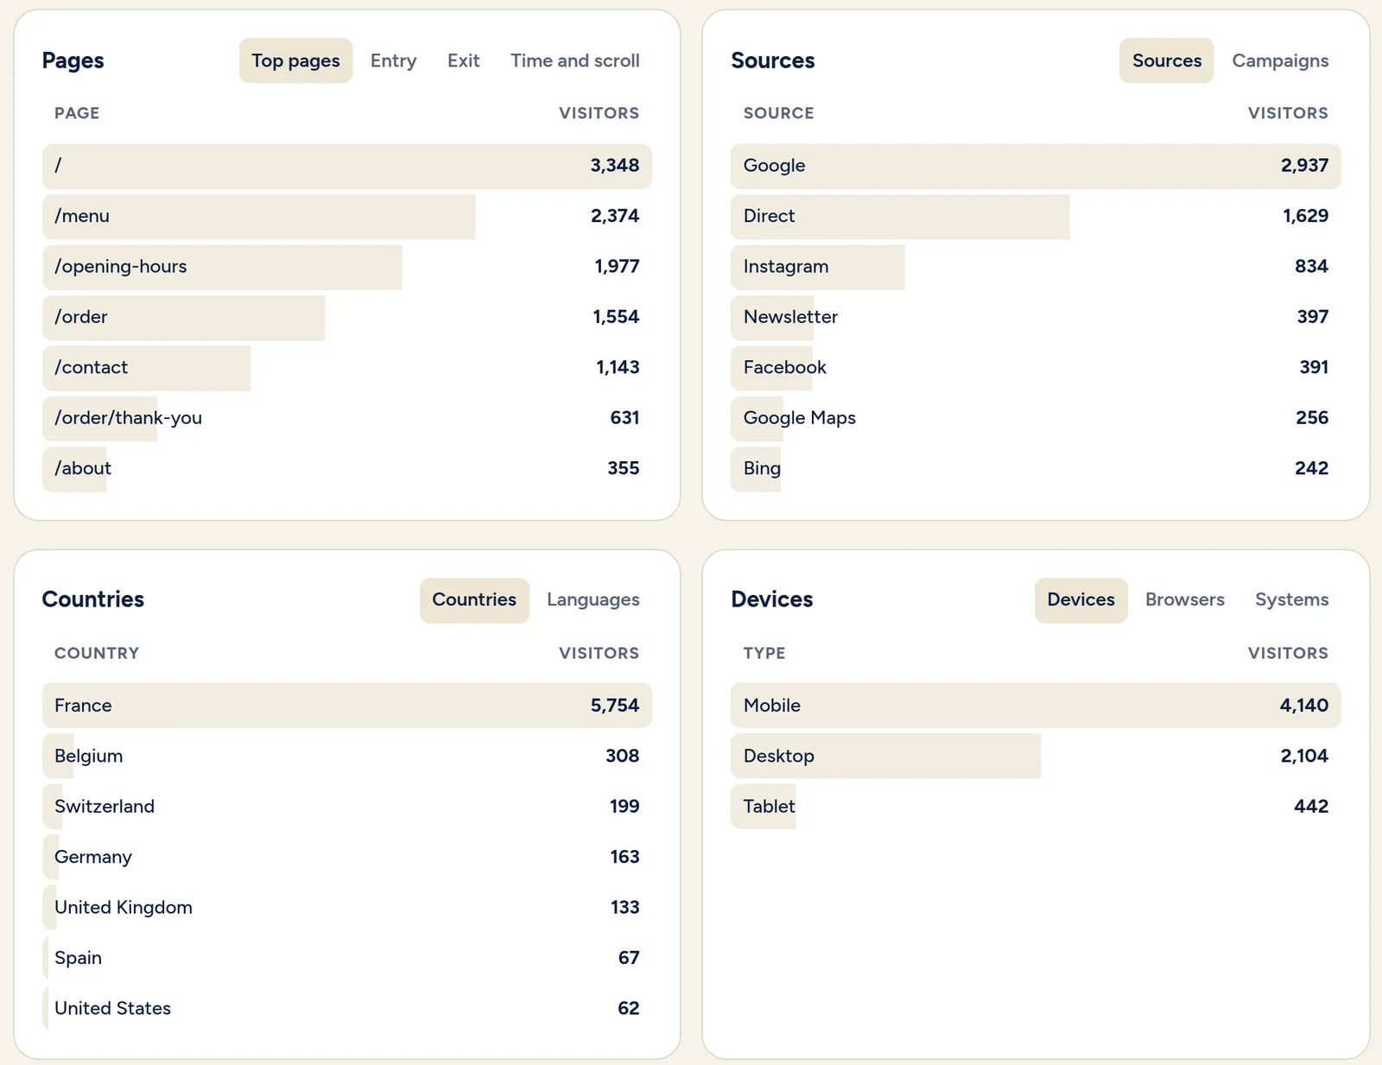Click the Google source row
This screenshot has height=1065, width=1382.
coord(1036,166)
